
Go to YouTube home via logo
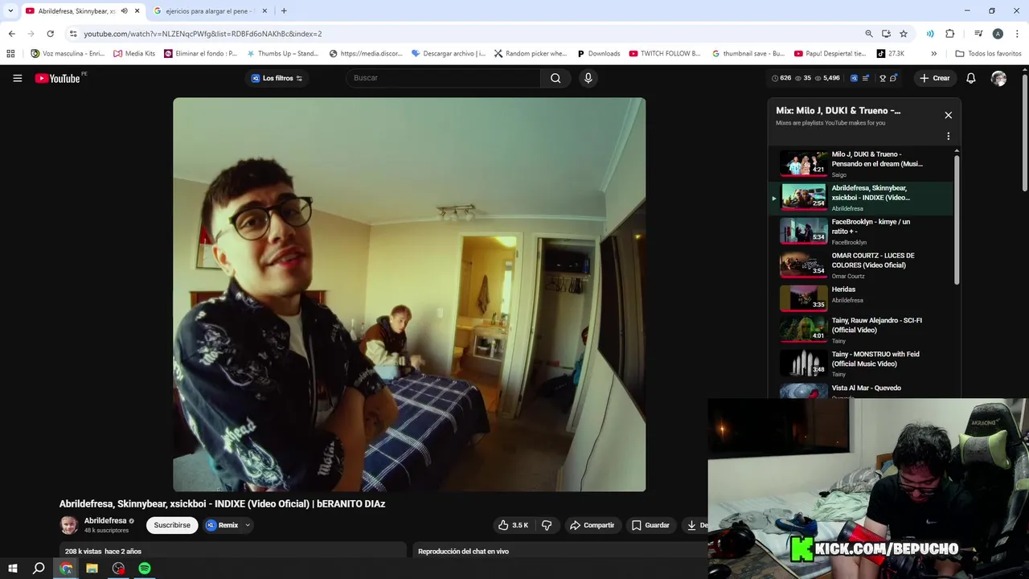pyautogui.click(x=58, y=78)
